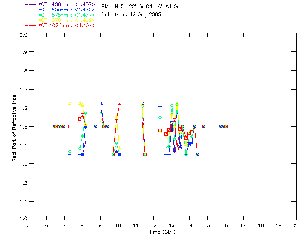Click the x-axis tick label 18
Viewport: 305px width, 244px height.
[261, 225]
